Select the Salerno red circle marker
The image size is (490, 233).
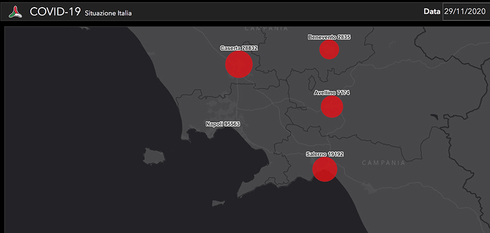(325, 169)
